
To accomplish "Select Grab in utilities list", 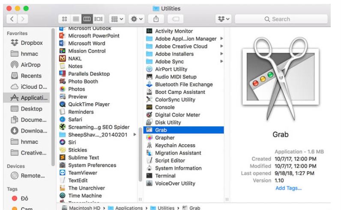I will click(183, 130).
